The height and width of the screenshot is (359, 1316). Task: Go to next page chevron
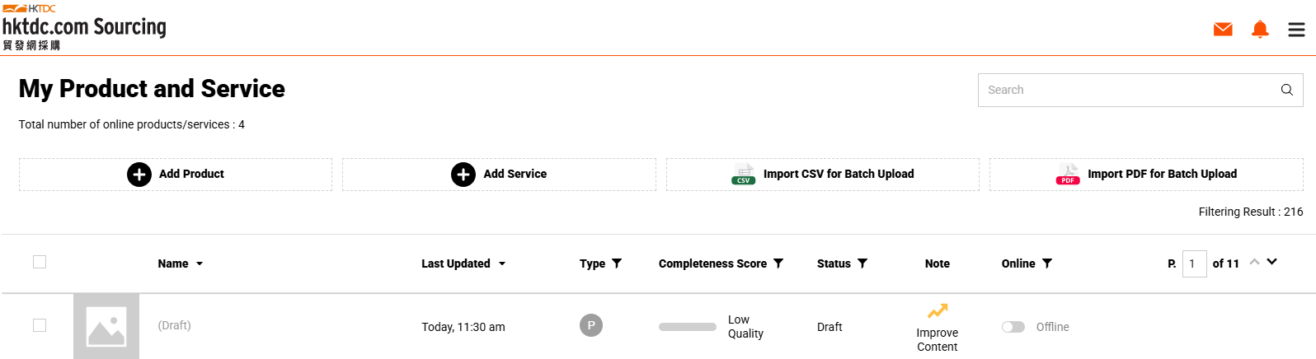click(x=1272, y=262)
